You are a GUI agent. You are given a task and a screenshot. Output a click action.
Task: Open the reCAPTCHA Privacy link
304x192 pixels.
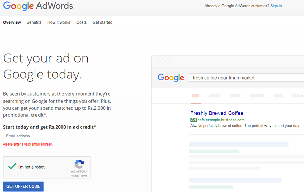pos(75,176)
